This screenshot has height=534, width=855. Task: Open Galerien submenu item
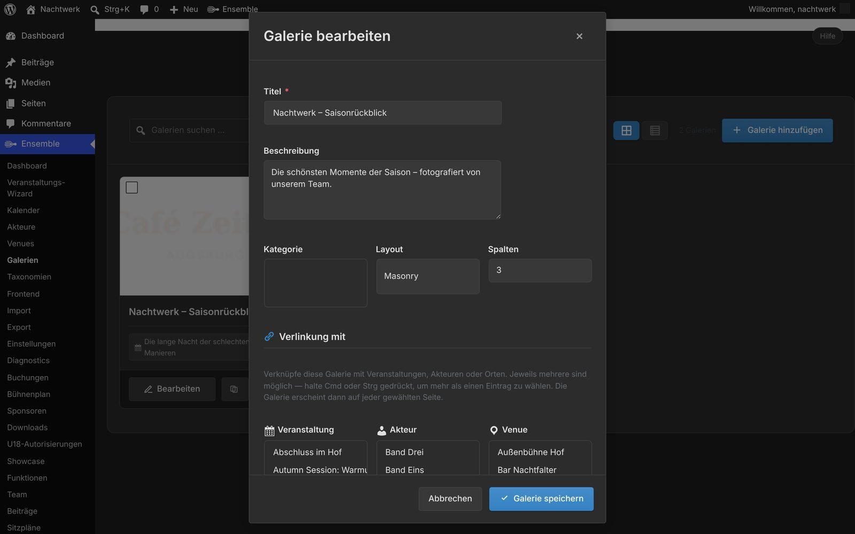tap(22, 260)
